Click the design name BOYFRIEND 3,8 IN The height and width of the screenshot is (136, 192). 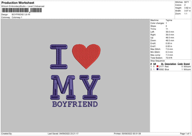pyautogui.click(x=21, y=15)
